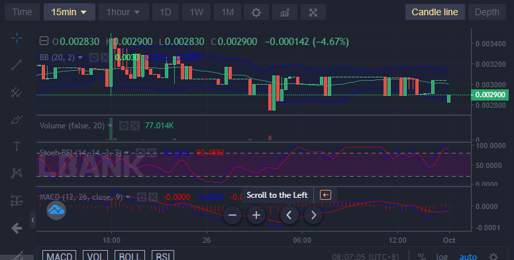Select the brush drawing tool
This screenshot has width=514, height=260.
pos(17,119)
